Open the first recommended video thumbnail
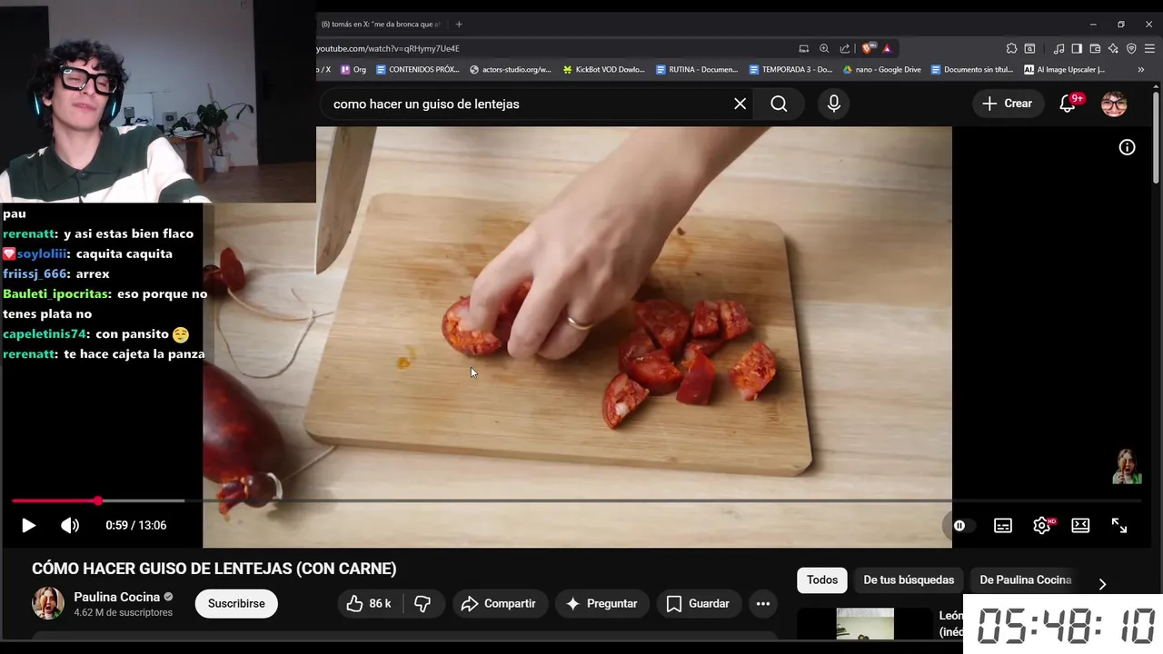The width and height of the screenshot is (1163, 654). [865, 624]
